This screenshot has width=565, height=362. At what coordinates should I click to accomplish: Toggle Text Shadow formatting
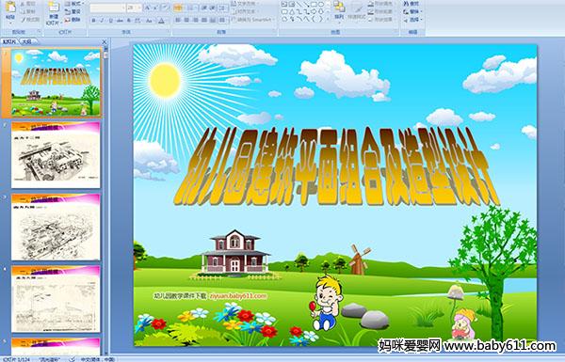tap(129, 21)
